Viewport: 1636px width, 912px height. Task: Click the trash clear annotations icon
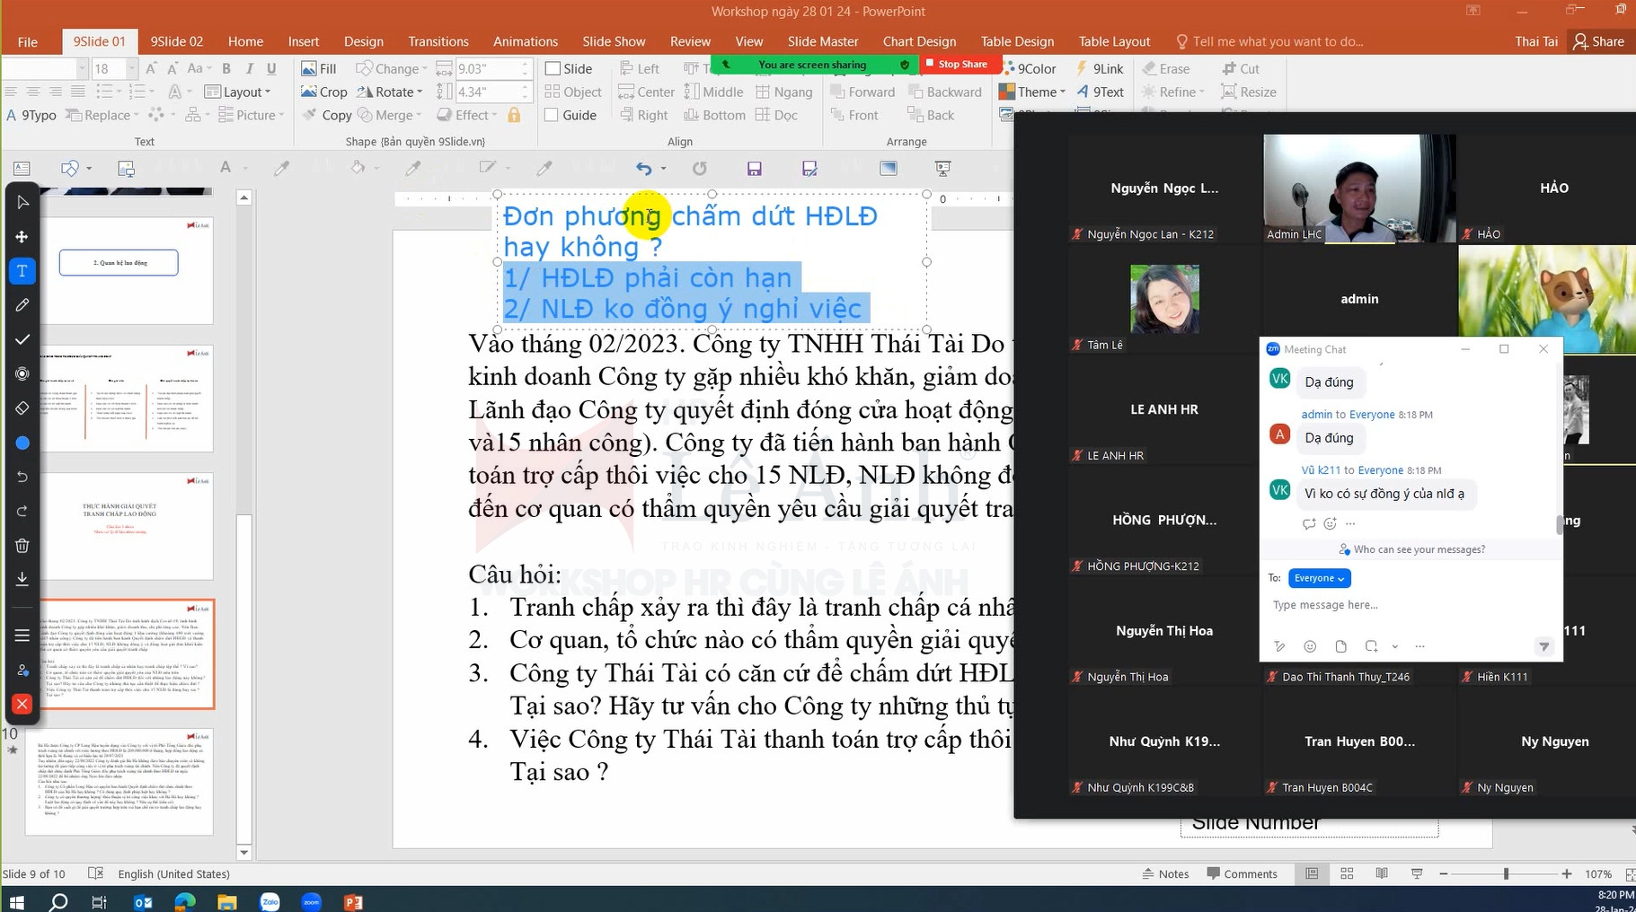click(x=22, y=546)
